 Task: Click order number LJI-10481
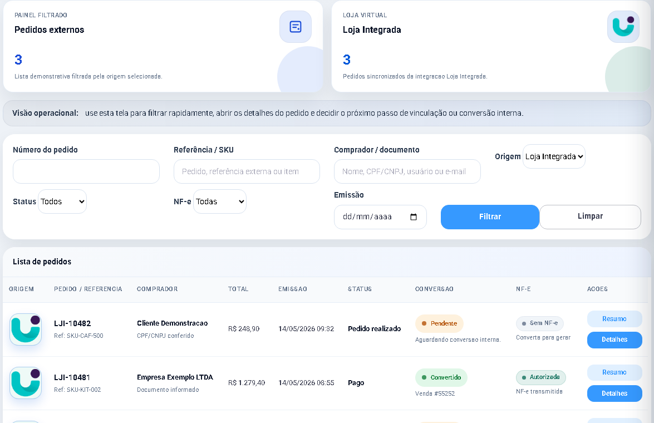coord(72,377)
